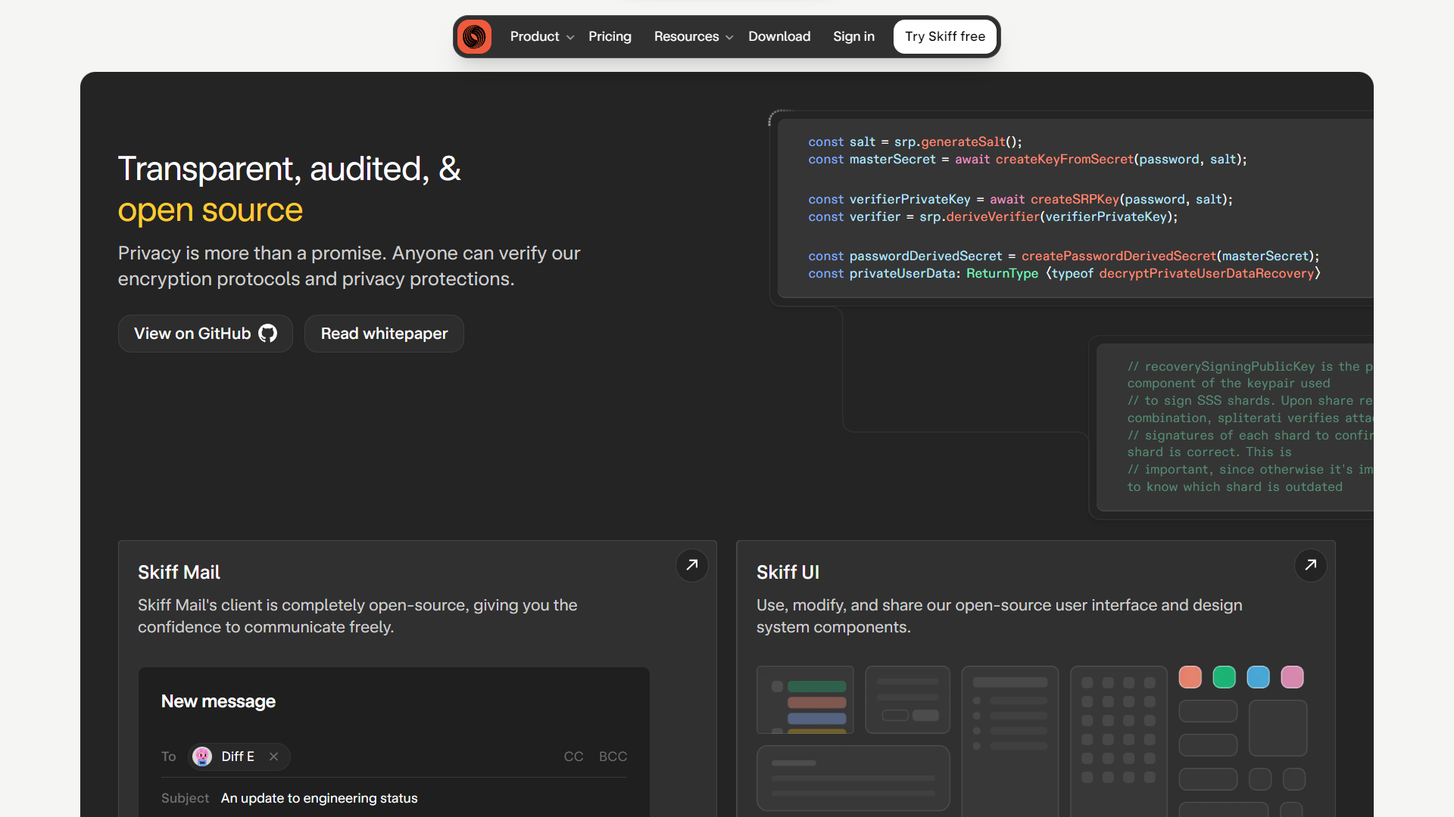Click the Skiff UI heading
This screenshot has width=1454, height=817.
coord(788,573)
